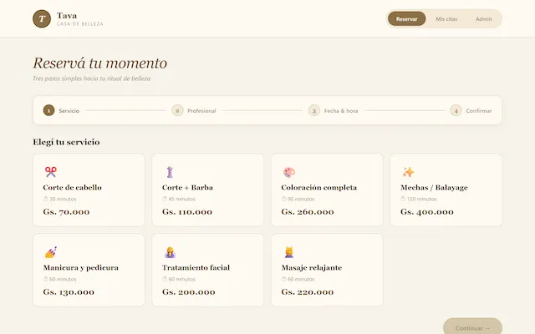Click the Continuar button

[472, 326]
